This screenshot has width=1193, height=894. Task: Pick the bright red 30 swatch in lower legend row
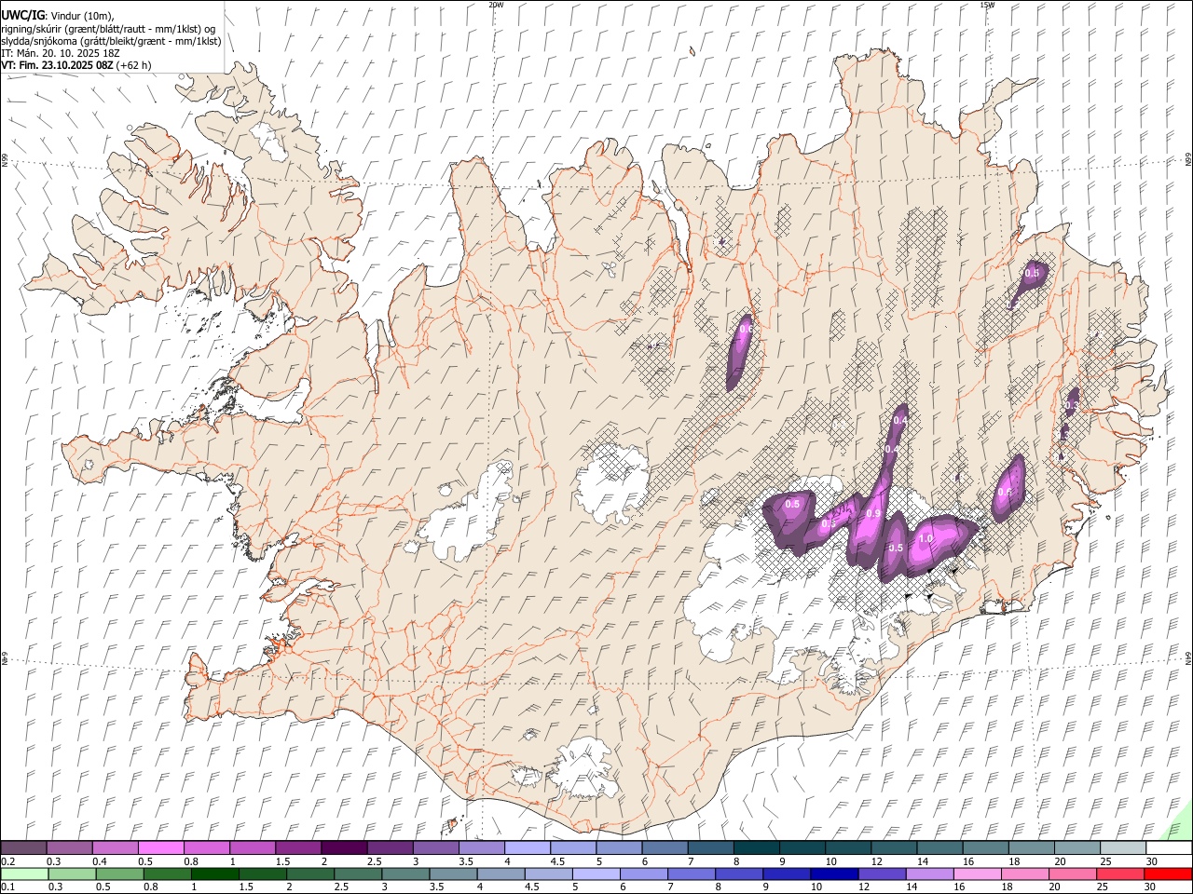coord(1168,874)
